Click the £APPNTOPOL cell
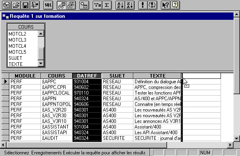The width and height of the screenshot is (240, 156). click(56, 104)
